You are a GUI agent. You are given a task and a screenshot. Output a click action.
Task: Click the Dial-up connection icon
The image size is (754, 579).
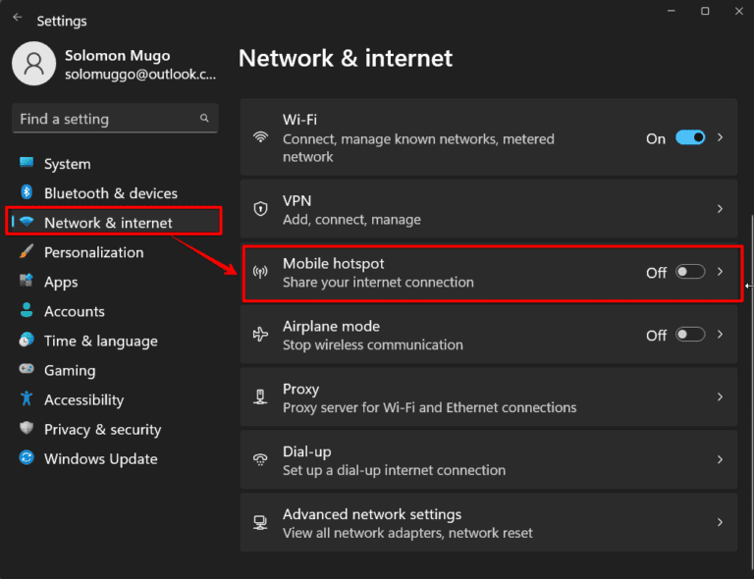pos(260,459)
